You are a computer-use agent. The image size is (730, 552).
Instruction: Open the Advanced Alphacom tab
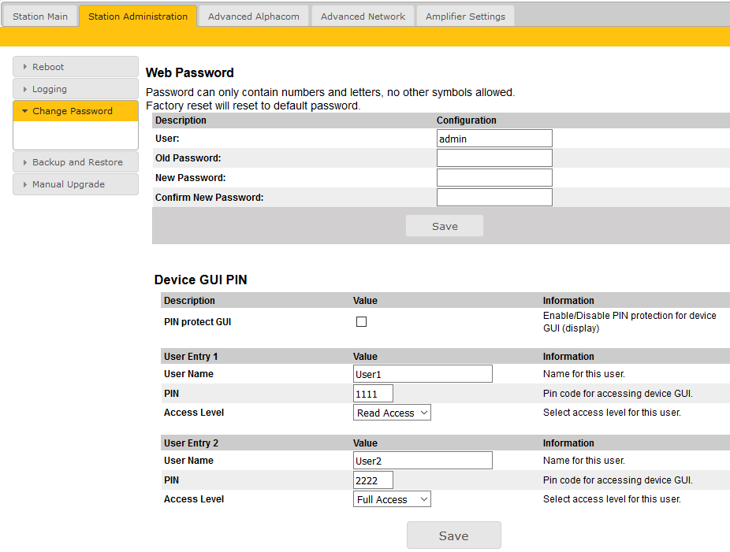(253, 17)
